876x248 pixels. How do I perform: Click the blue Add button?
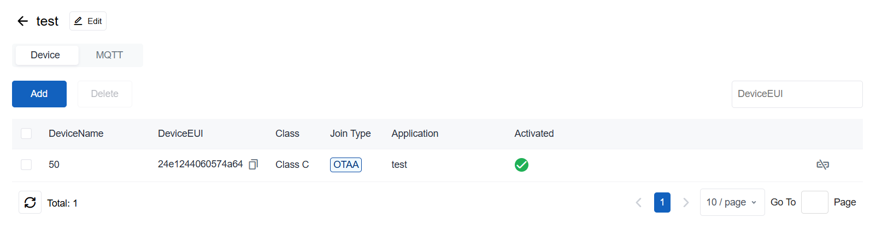(x=39, y=94)
